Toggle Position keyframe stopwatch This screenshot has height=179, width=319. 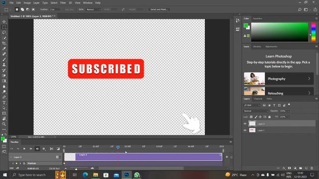coord(24,164)
